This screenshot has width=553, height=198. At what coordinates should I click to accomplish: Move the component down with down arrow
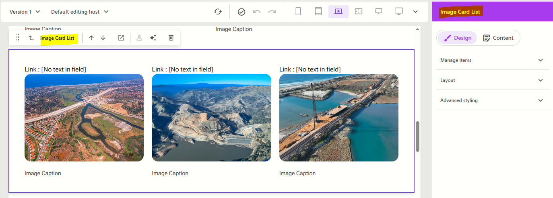[103, 38]
